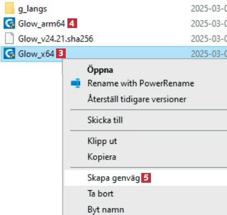
Task: Click the Glow_arm64 application icon
Action: [x=9, y=23]
